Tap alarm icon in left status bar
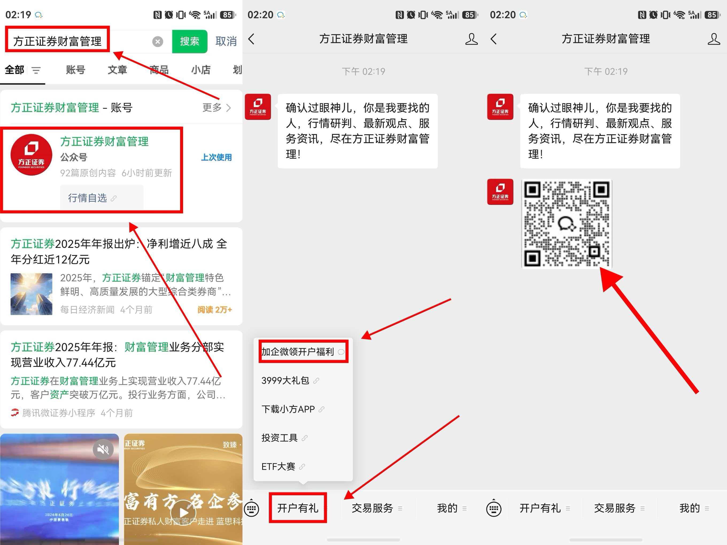The height and width of the screenshot is (545, 727). pyautogui.click(x=169, y=15)
